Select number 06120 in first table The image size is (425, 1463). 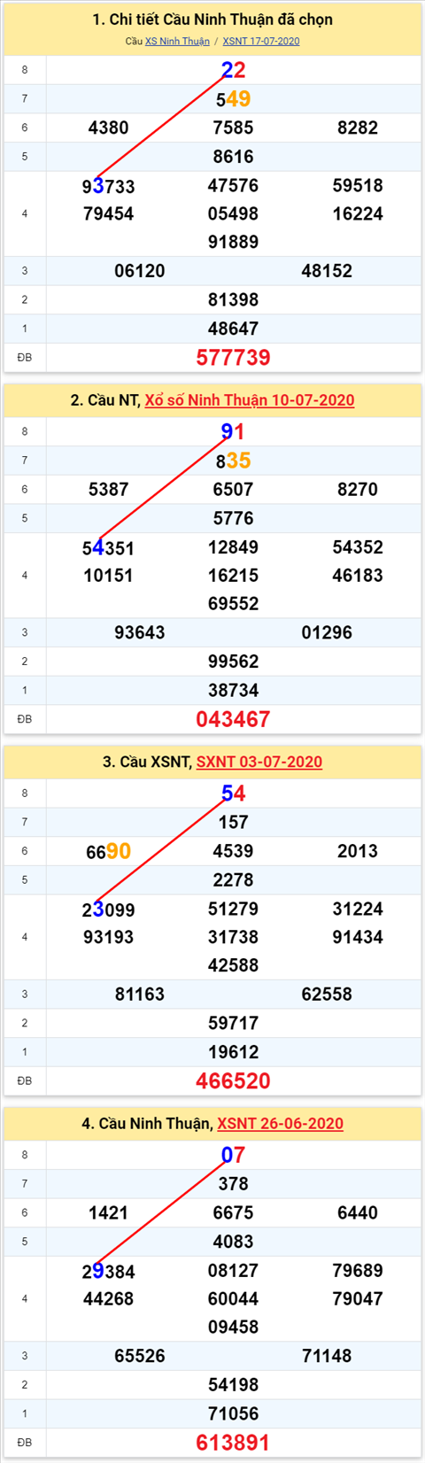click(x=140, y=271)
